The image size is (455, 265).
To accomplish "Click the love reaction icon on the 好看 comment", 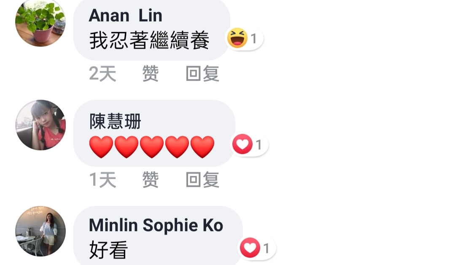I will coord(250,248).
